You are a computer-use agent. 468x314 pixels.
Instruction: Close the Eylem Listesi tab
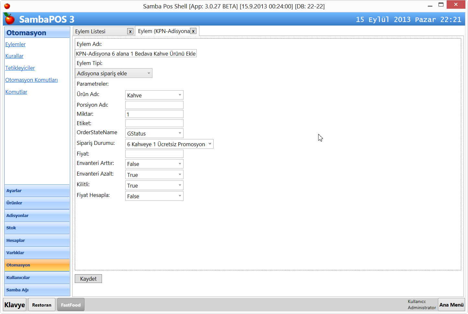click(x=130, y=31)
